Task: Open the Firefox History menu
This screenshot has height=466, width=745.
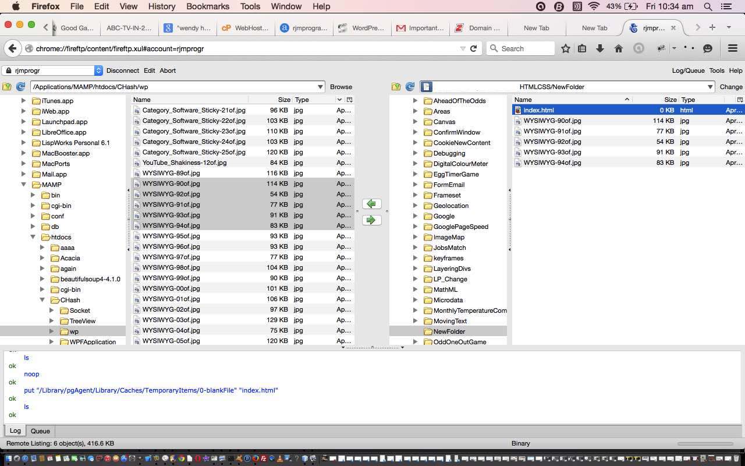Action: [161, 6]
